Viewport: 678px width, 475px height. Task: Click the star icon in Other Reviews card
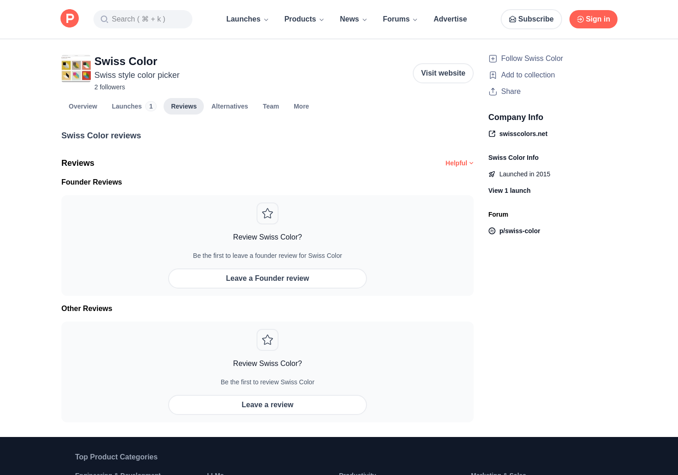click(268, 340)
